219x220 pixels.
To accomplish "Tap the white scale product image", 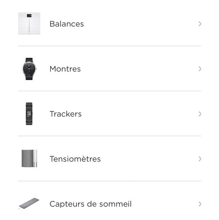I will point(29,24).
